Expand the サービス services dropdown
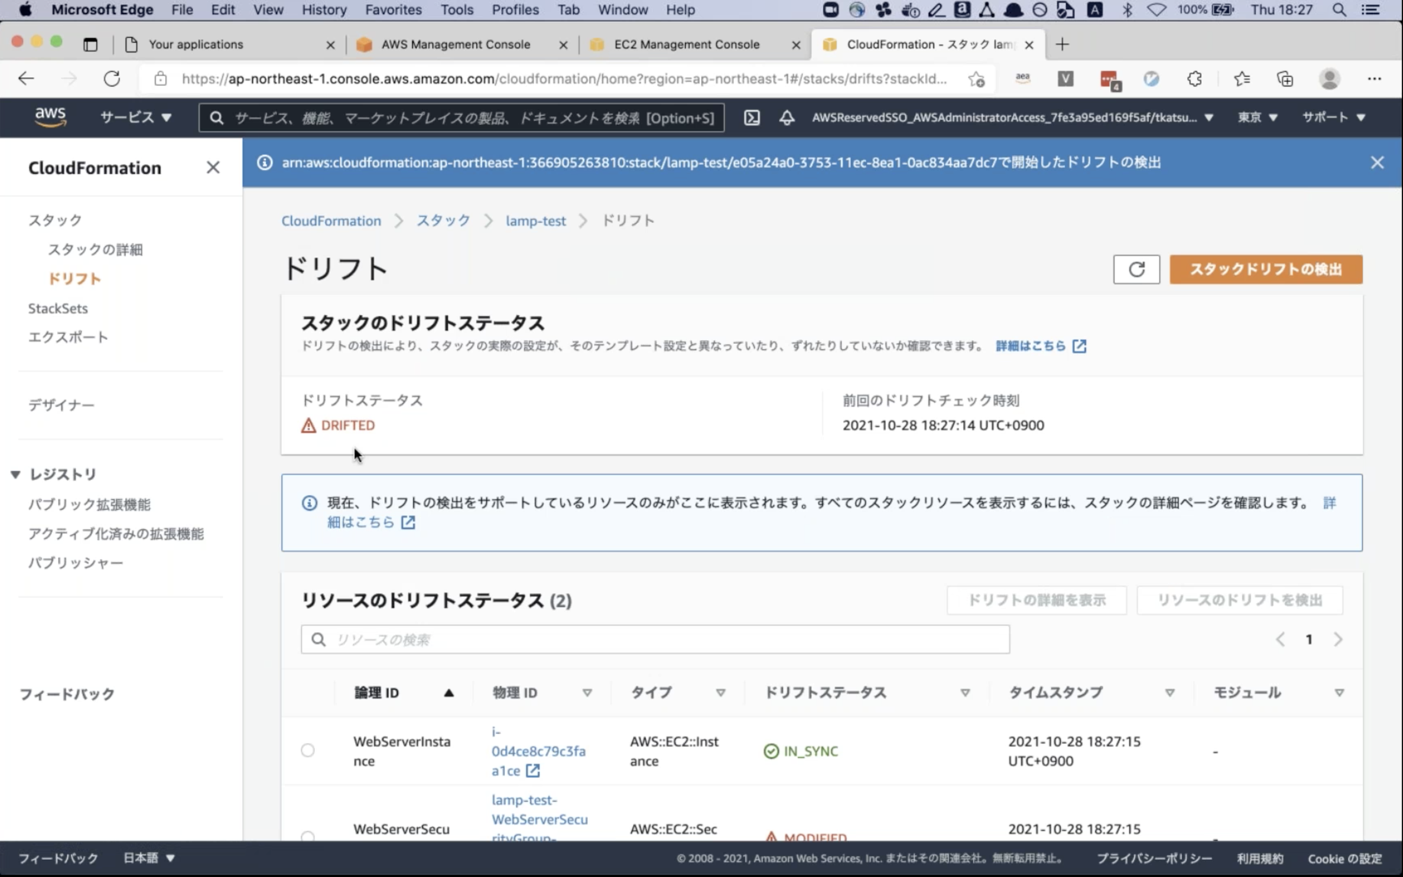The image size is (1403, 877). (136, 118)
